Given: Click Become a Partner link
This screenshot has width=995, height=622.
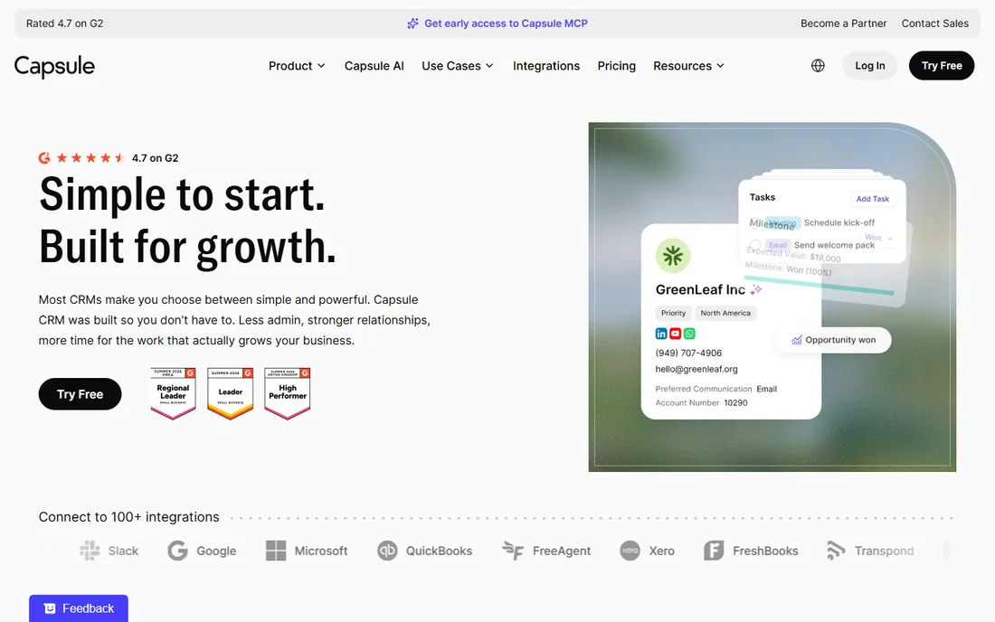Looking at the screenshot, I should tap(843, 24).
